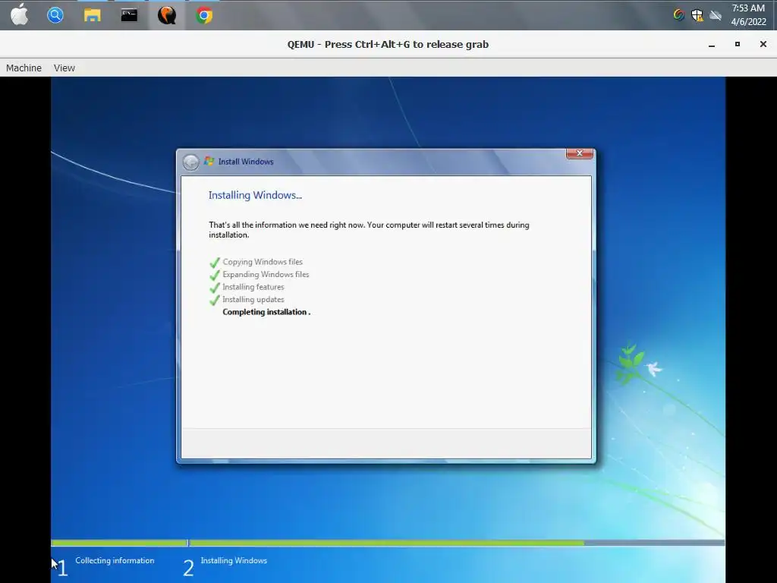Viewport: 777px width, 583px height.
Task: Click 'Installing features' text
Action: (x=253, y=287)
